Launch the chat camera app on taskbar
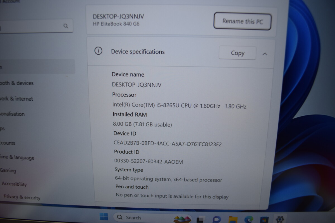This screenshot has height=223, width=335. 217,220
